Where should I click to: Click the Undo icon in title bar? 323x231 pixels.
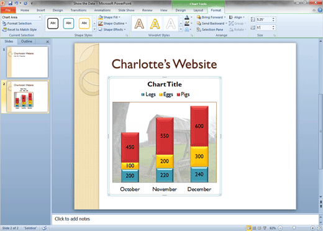(16, 3)
